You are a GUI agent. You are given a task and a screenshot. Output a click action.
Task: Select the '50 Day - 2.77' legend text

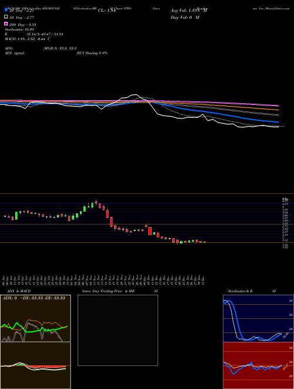(22, 18)
